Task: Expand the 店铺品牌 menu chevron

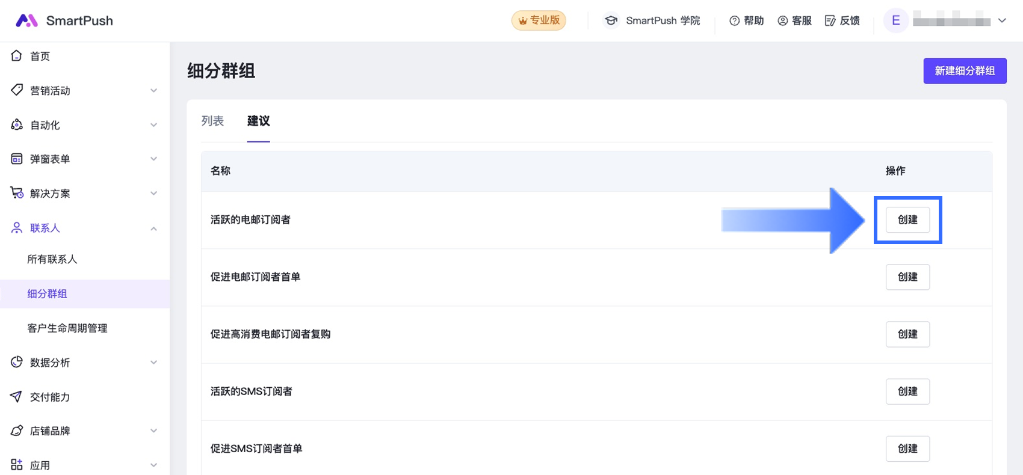Action: point(153,431)
